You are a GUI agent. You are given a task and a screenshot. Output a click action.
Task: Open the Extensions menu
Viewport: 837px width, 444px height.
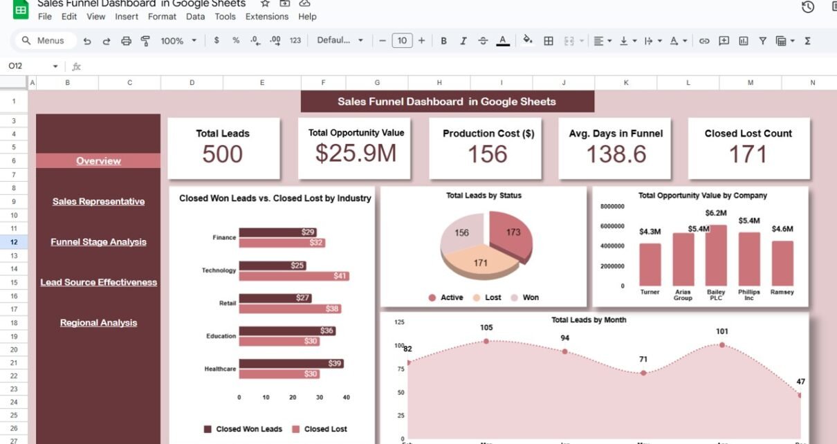coord(267,17)
